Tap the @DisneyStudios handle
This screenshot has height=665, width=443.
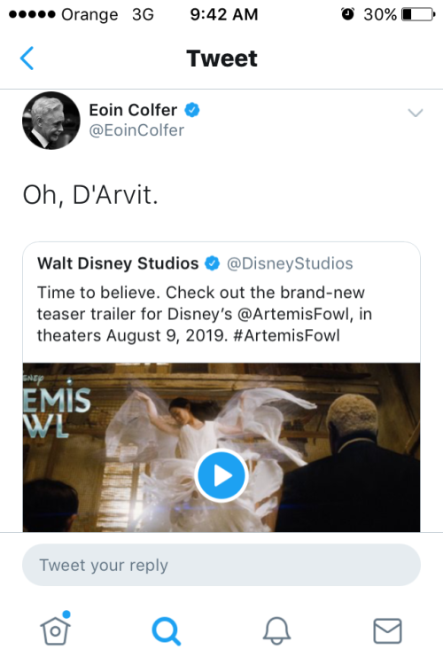tap(290, 263)
